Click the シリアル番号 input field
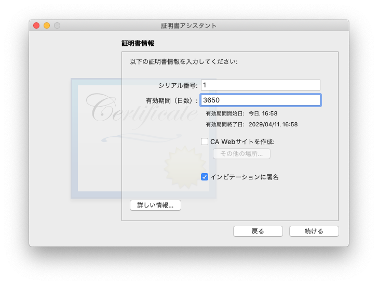Screen dimensions: 378x285 [261, 85]
